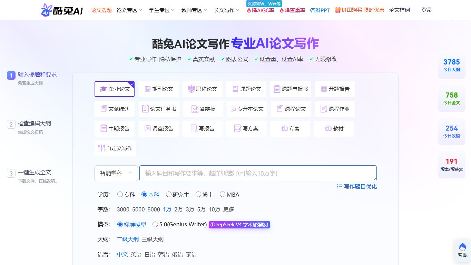Click the document icon of 课题申报书

pos(277,89)
